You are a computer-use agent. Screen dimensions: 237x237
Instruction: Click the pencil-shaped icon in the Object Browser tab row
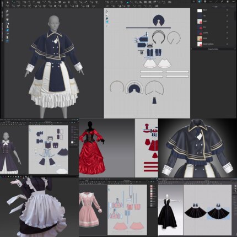coord(222,2)
